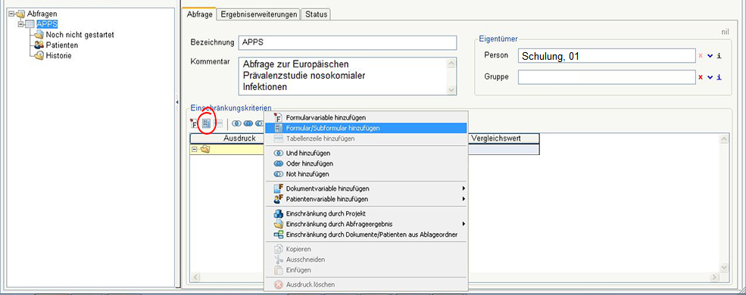Click the criteria table scrollbar up arrow
The width and height of the screenshot is (746, 295).
coord(723,138)
